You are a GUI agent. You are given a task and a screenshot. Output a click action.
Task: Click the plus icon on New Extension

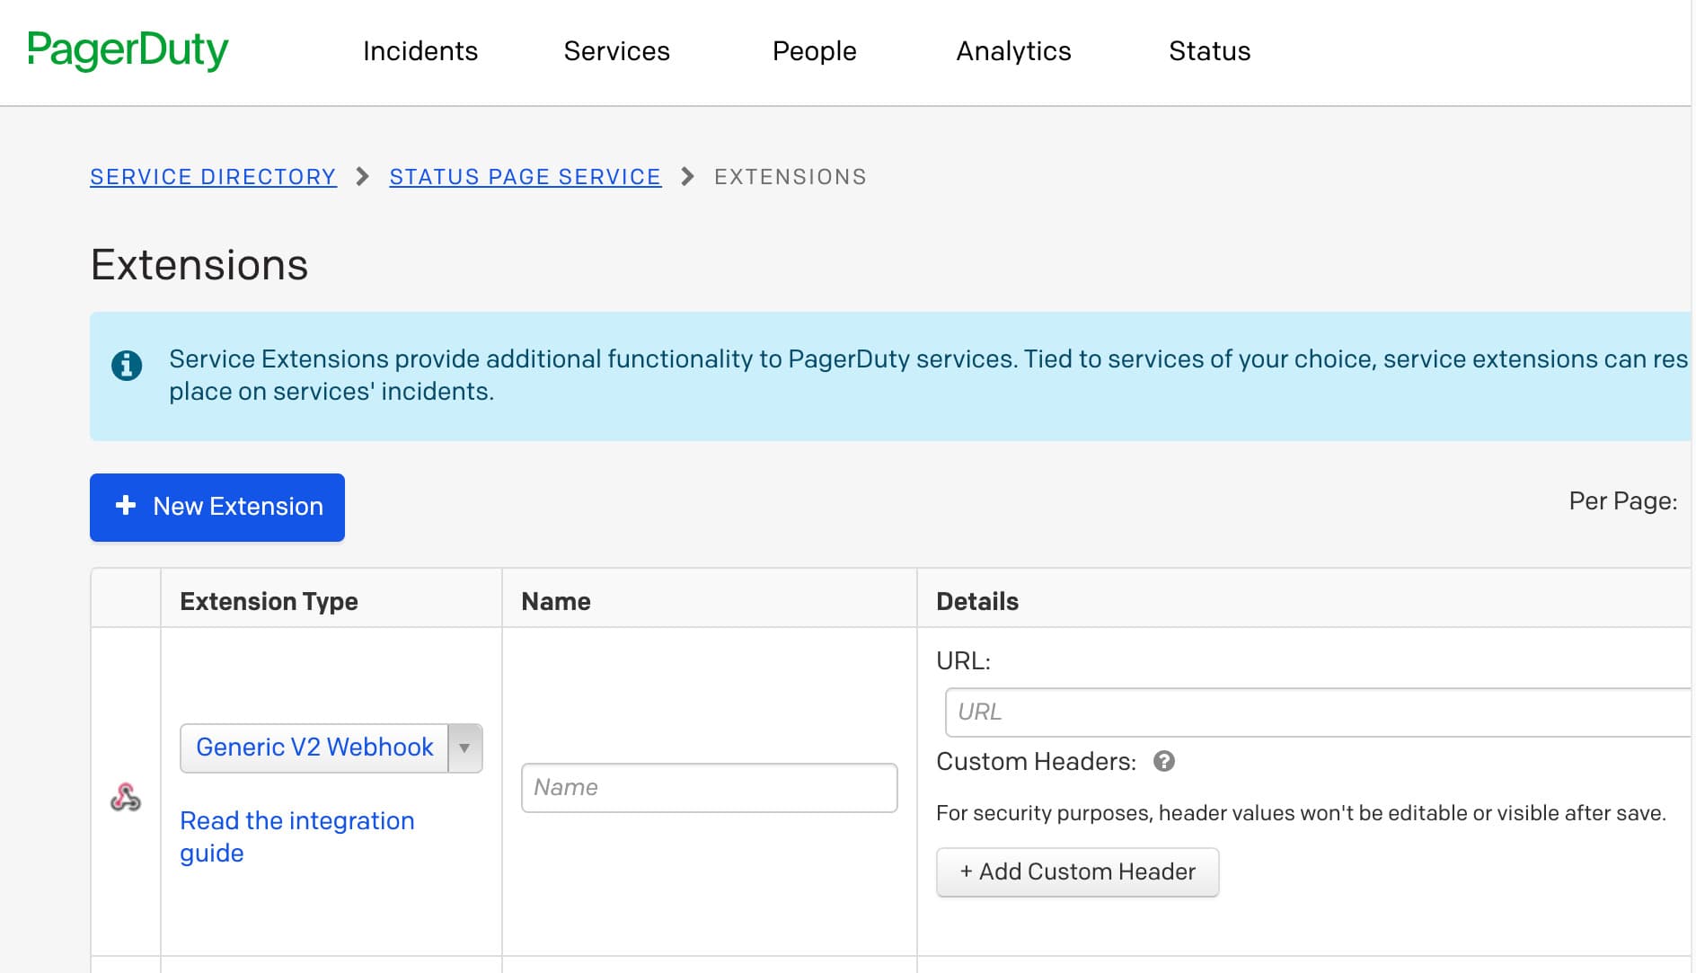pyautogui.click(x=125, y=507)
